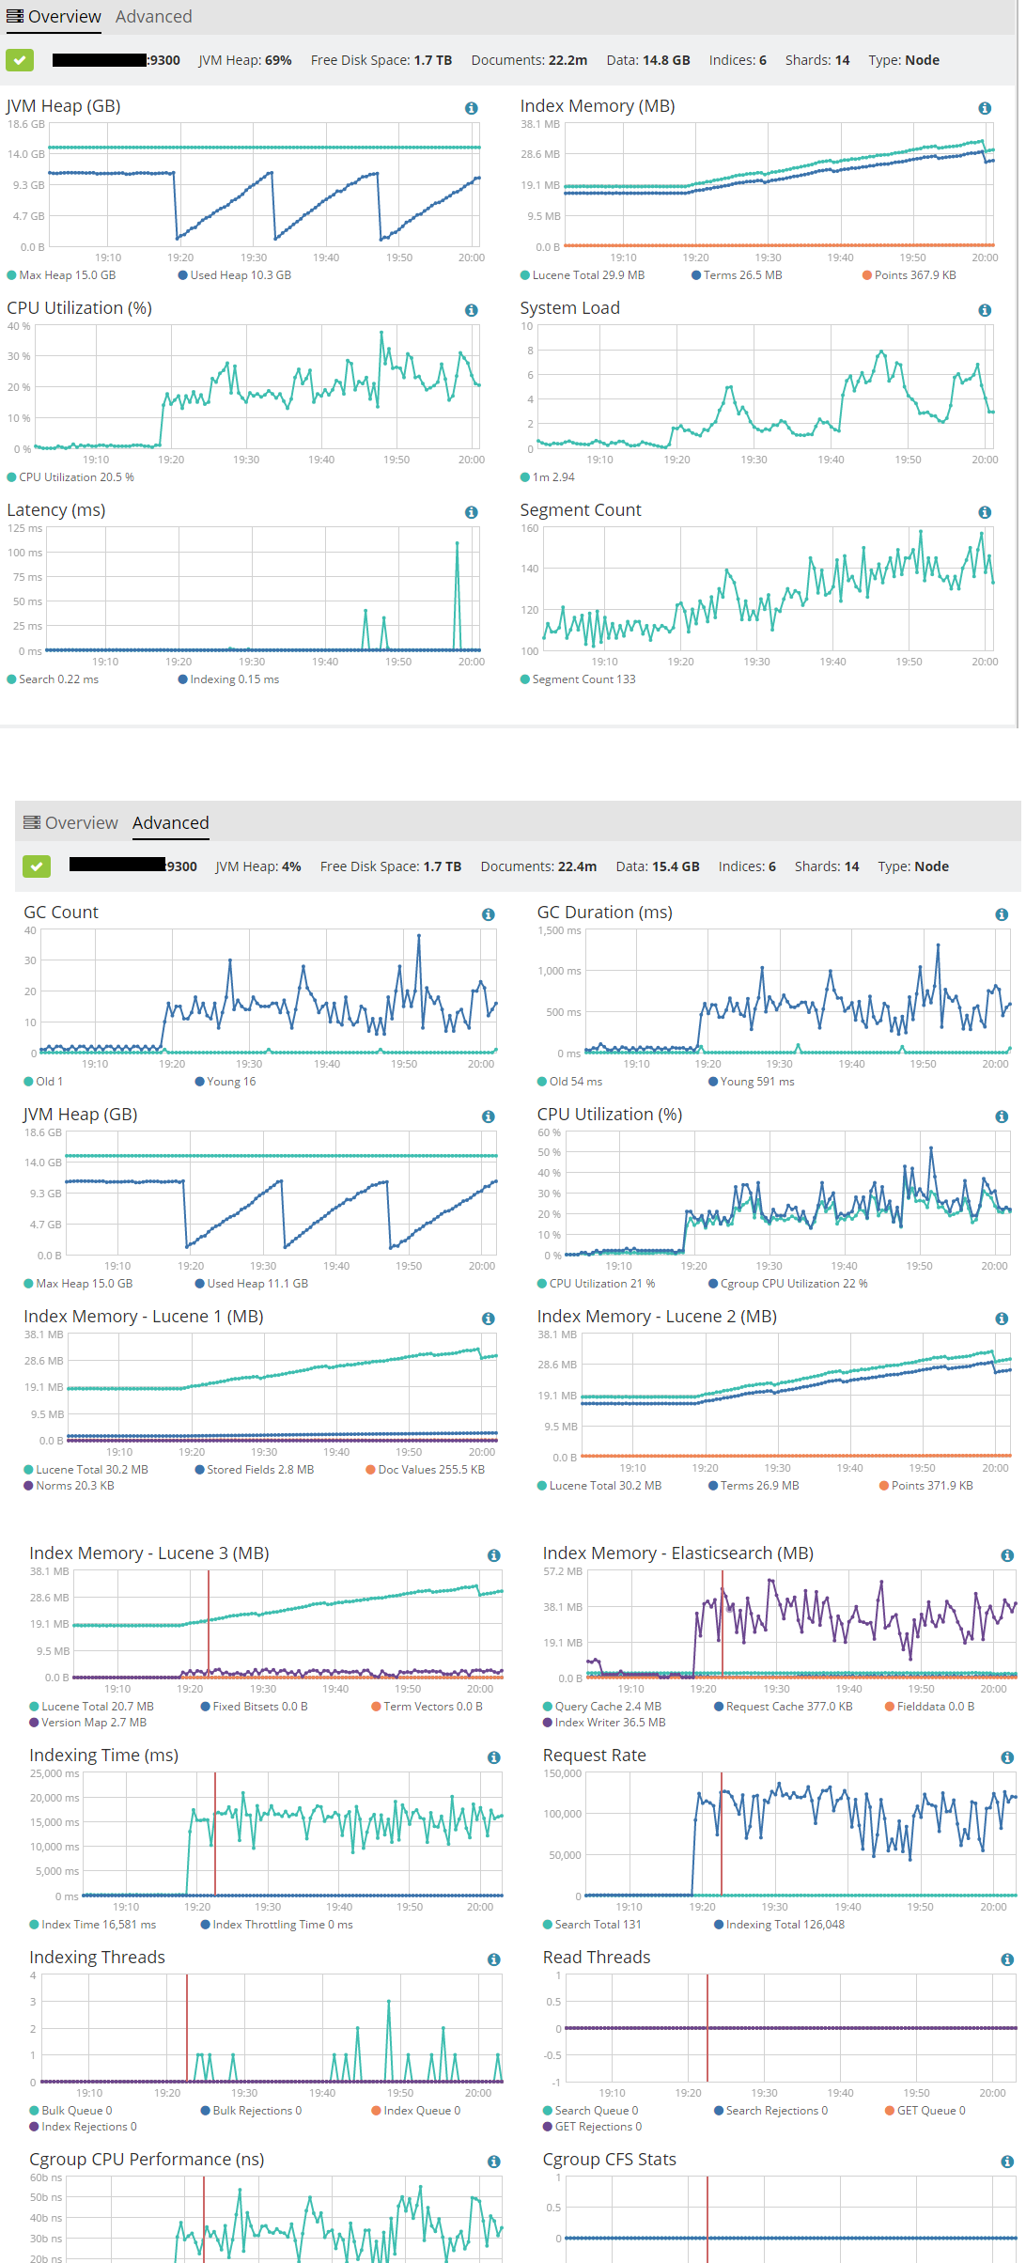The width and height of the screenshot is (1026, 2263).
Task: Toggle Cgroup CPU Utilization 22 % legend item
Action: [793, 1284]
